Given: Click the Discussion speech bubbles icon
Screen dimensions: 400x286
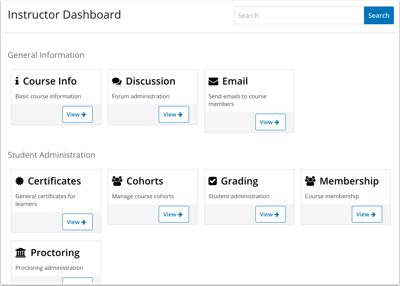Looking at the screenshot, I should [117, 81].
